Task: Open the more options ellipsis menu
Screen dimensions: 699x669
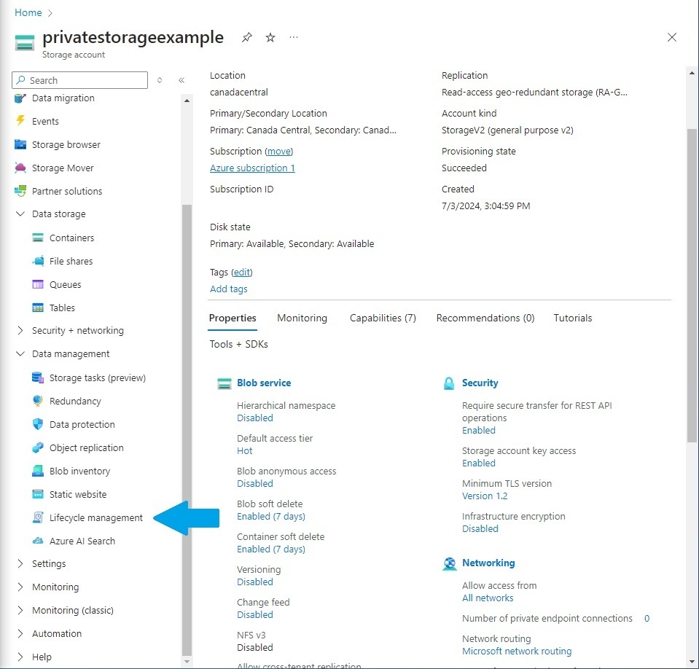Action: pos(294,37)
